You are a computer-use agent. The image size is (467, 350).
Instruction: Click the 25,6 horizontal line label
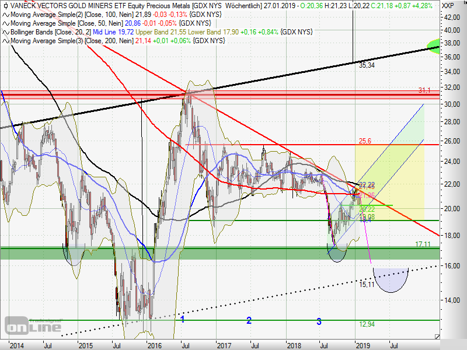coord(365,141)
